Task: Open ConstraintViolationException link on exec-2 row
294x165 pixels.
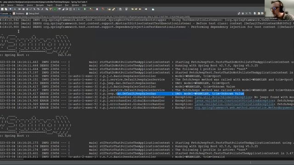Action: [x=234, y=101]
